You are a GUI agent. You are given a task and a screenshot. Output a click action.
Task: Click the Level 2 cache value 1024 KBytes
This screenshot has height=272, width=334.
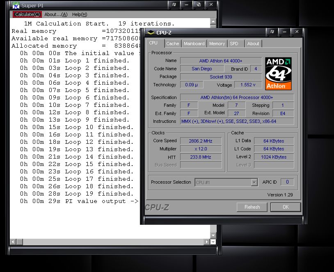[x=274, y=157]
